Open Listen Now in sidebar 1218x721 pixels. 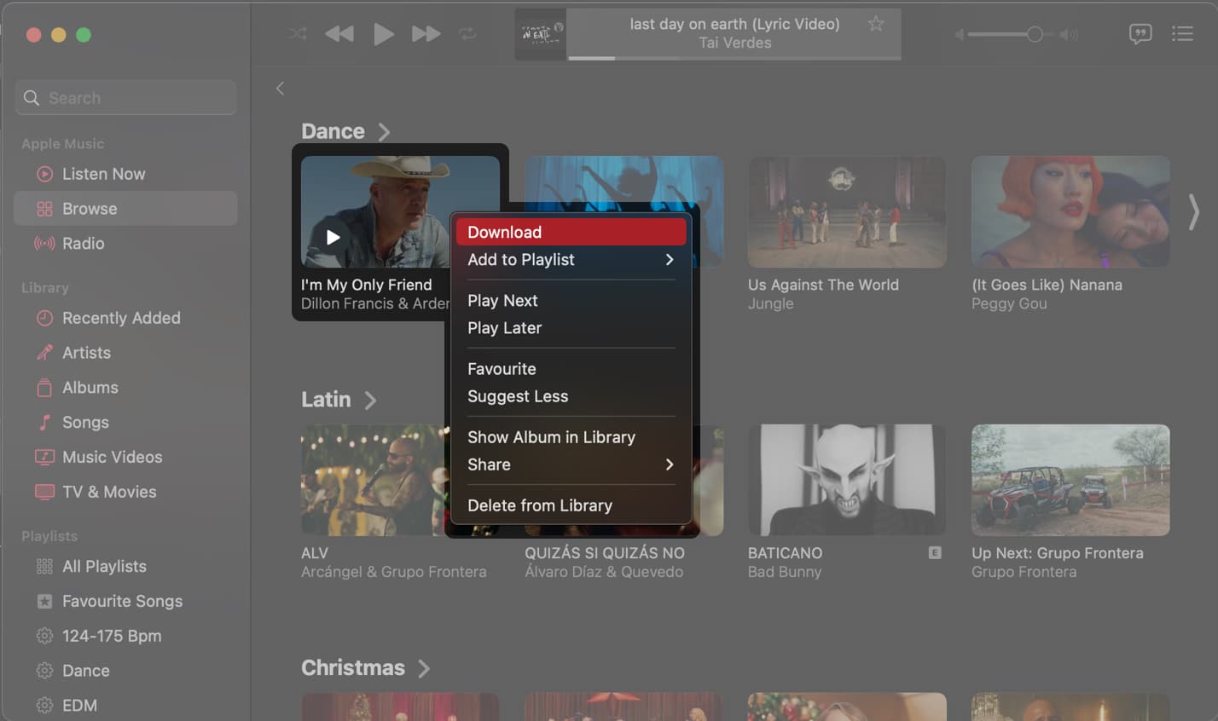point(125,174)
